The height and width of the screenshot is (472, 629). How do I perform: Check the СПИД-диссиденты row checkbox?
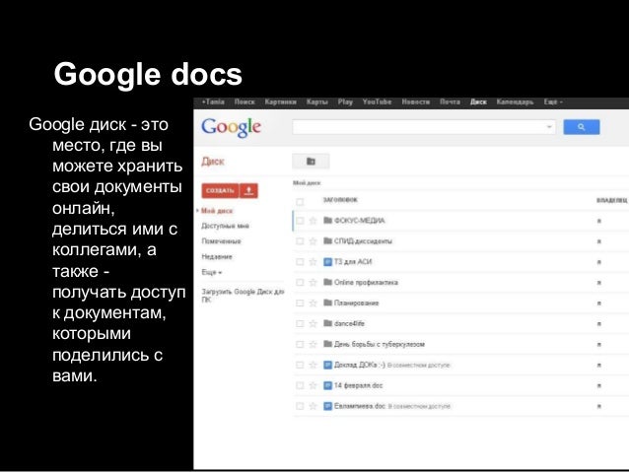point(300,241)
